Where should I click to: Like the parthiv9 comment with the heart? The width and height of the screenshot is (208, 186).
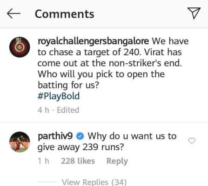point(192,141)
